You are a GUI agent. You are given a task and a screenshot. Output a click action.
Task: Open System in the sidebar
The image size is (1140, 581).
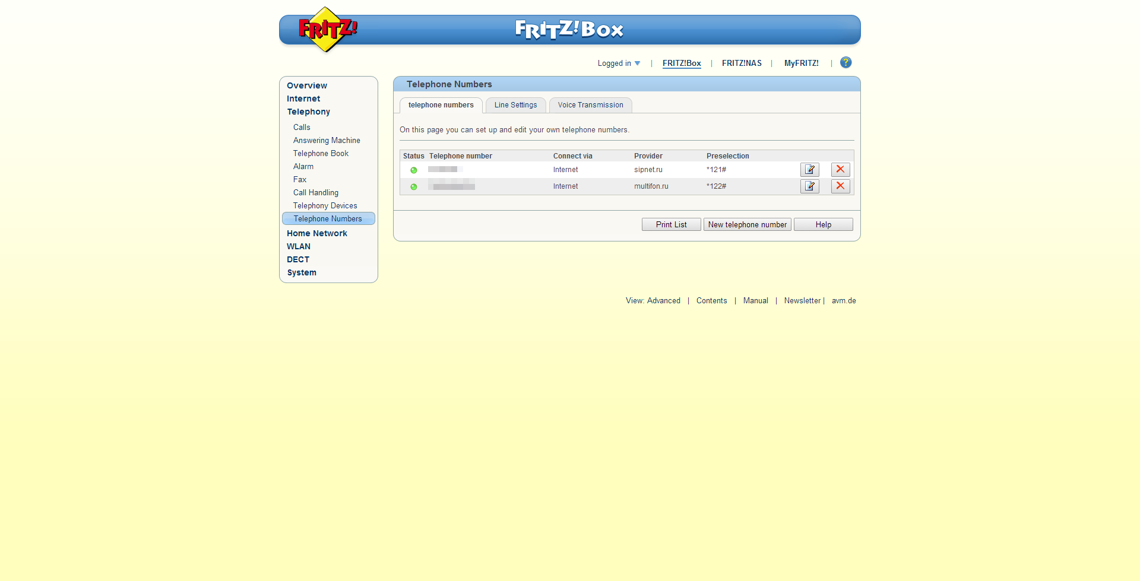pos(302,272)
